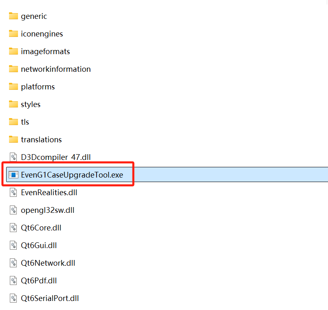Click the imageformats folder icon
The width and height of the screenshot is (328, 310).
(x=13, y=51)
